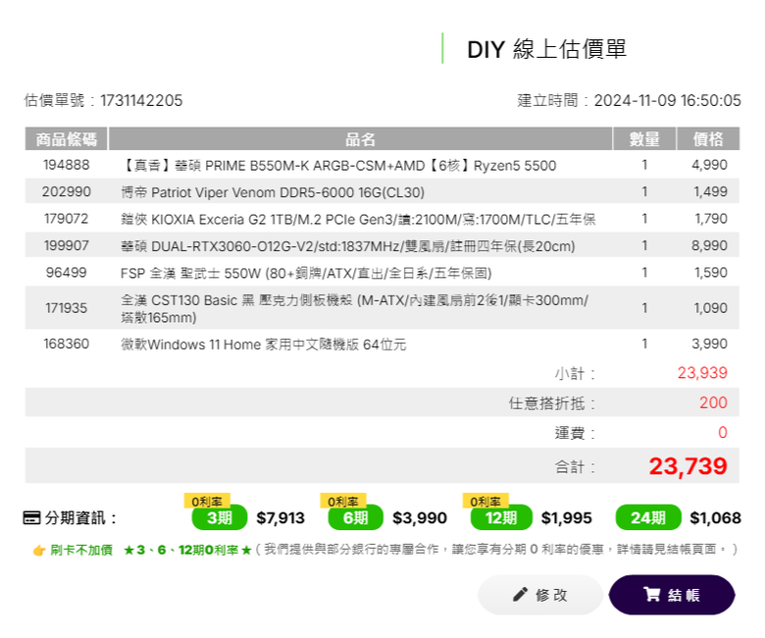
Task: Click product code 96499
Action: (67, 273)
